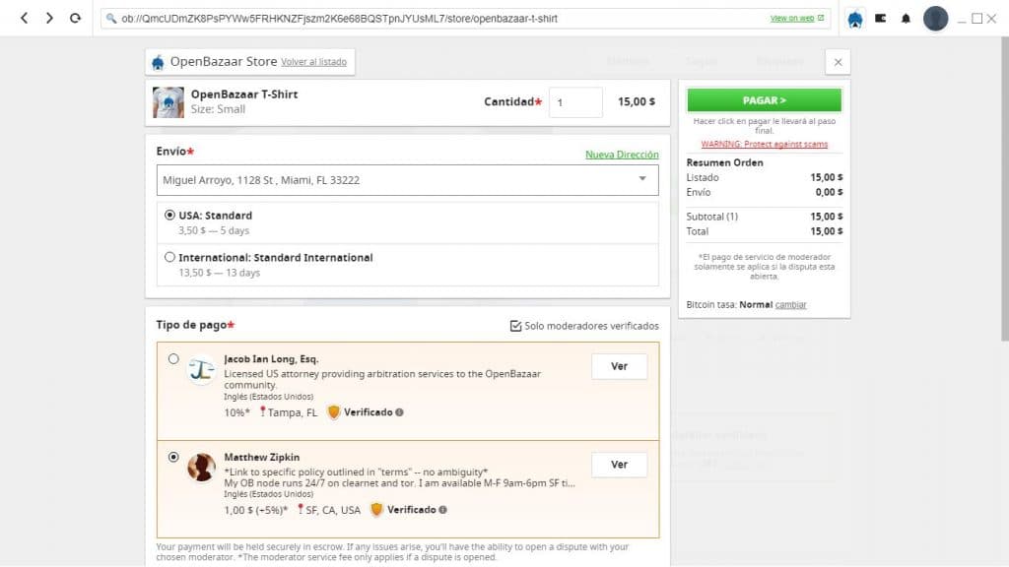Image resolution: width=1009 pixels, height=567 pixels.
Task: Click Jacob's verified shield badge
Action: 333,412
